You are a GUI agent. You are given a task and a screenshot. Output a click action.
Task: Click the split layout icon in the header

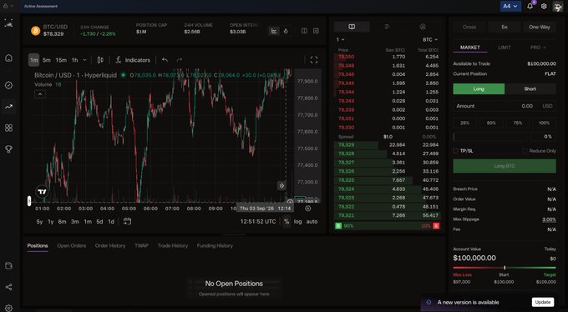coord(304,31)
